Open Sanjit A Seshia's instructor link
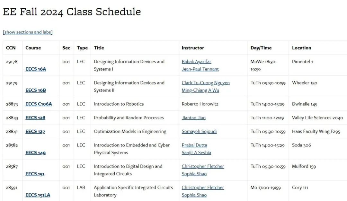 197,153
